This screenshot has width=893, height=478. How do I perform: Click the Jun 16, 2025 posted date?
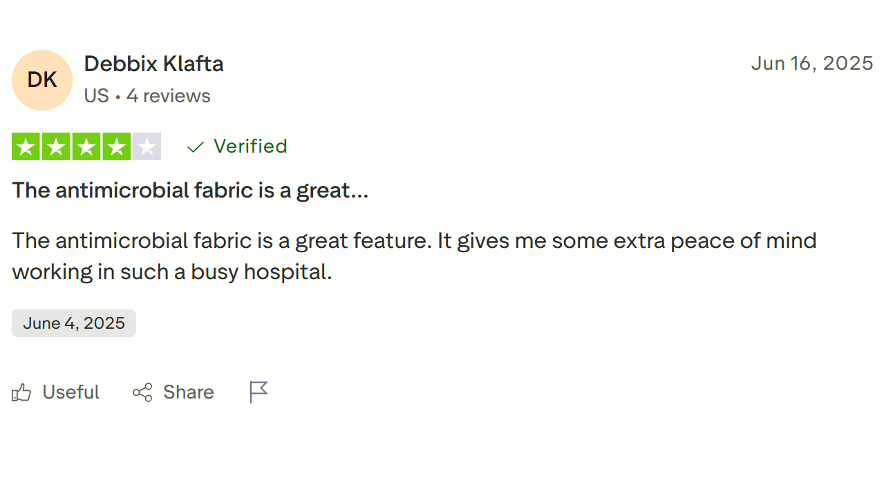pyautogui.click(x=811, y=64)
